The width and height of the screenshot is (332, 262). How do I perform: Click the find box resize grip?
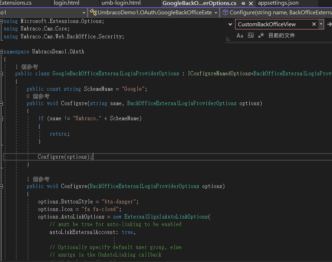pos(228,39)
